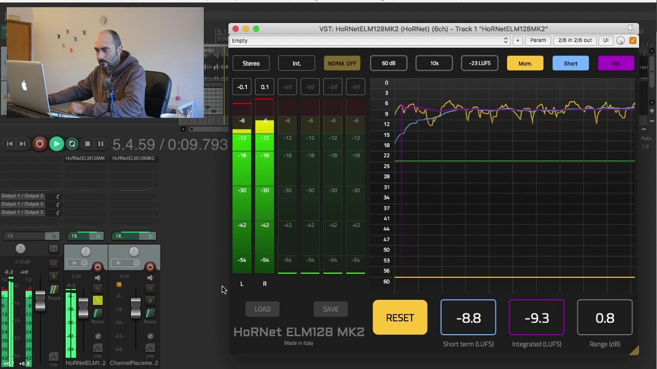657x369 pixels.
Task: Open the Int. sync mode selector
Action: (x=297, y=64)
